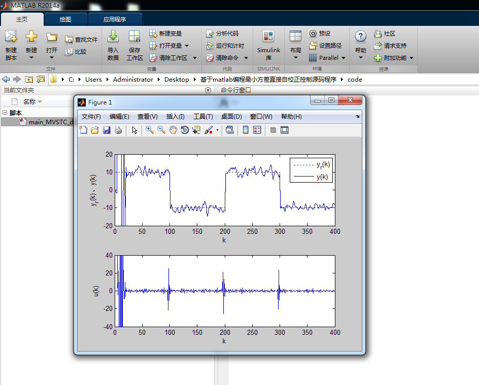
Task: Toggle the Link Plot tool
Action: click(230, 130)
